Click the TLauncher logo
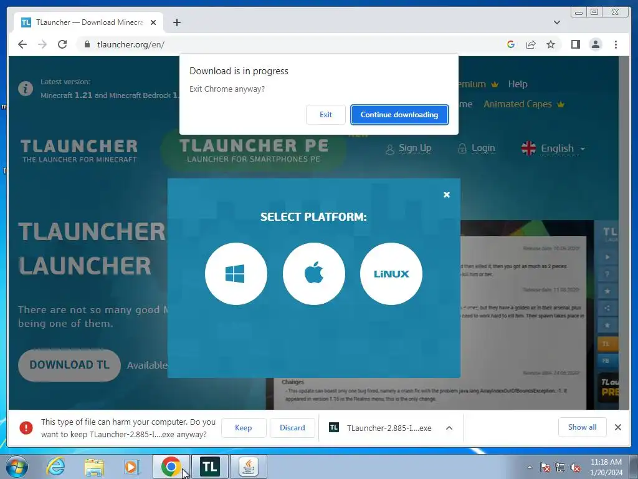The width and height of the screenshot is (638, 479). click(79, 150)
